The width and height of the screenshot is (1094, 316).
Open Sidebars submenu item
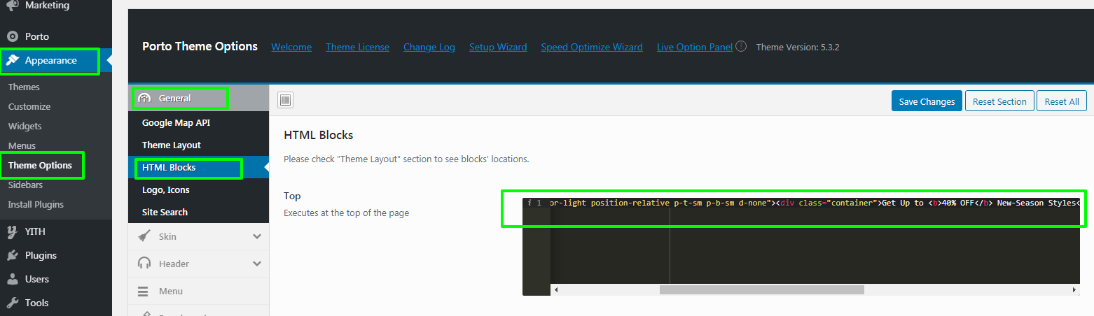pos(25,185)
